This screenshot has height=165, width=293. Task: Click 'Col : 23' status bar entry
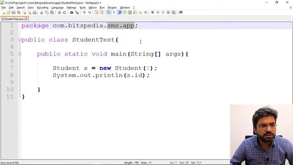(184, 163)
